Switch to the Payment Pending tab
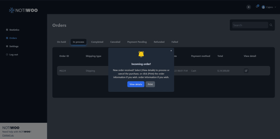The height and width of the screenshot is (139, 280). 137,42
